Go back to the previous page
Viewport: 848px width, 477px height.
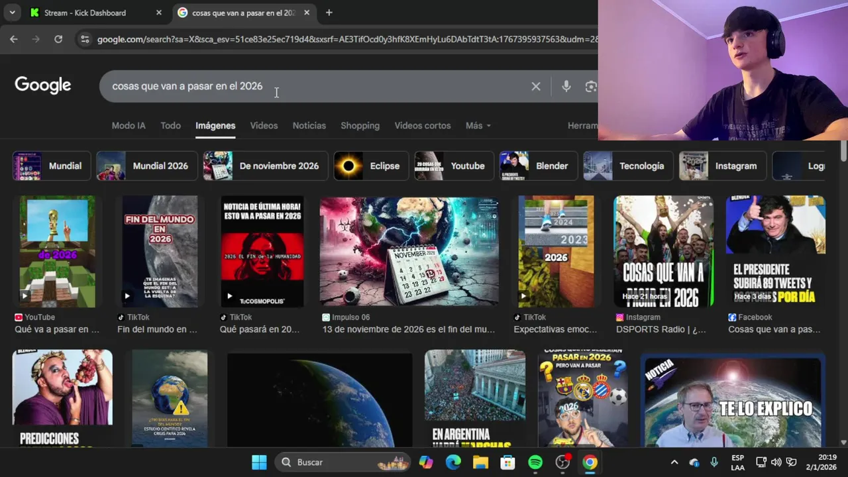click(x=14, y=39)
